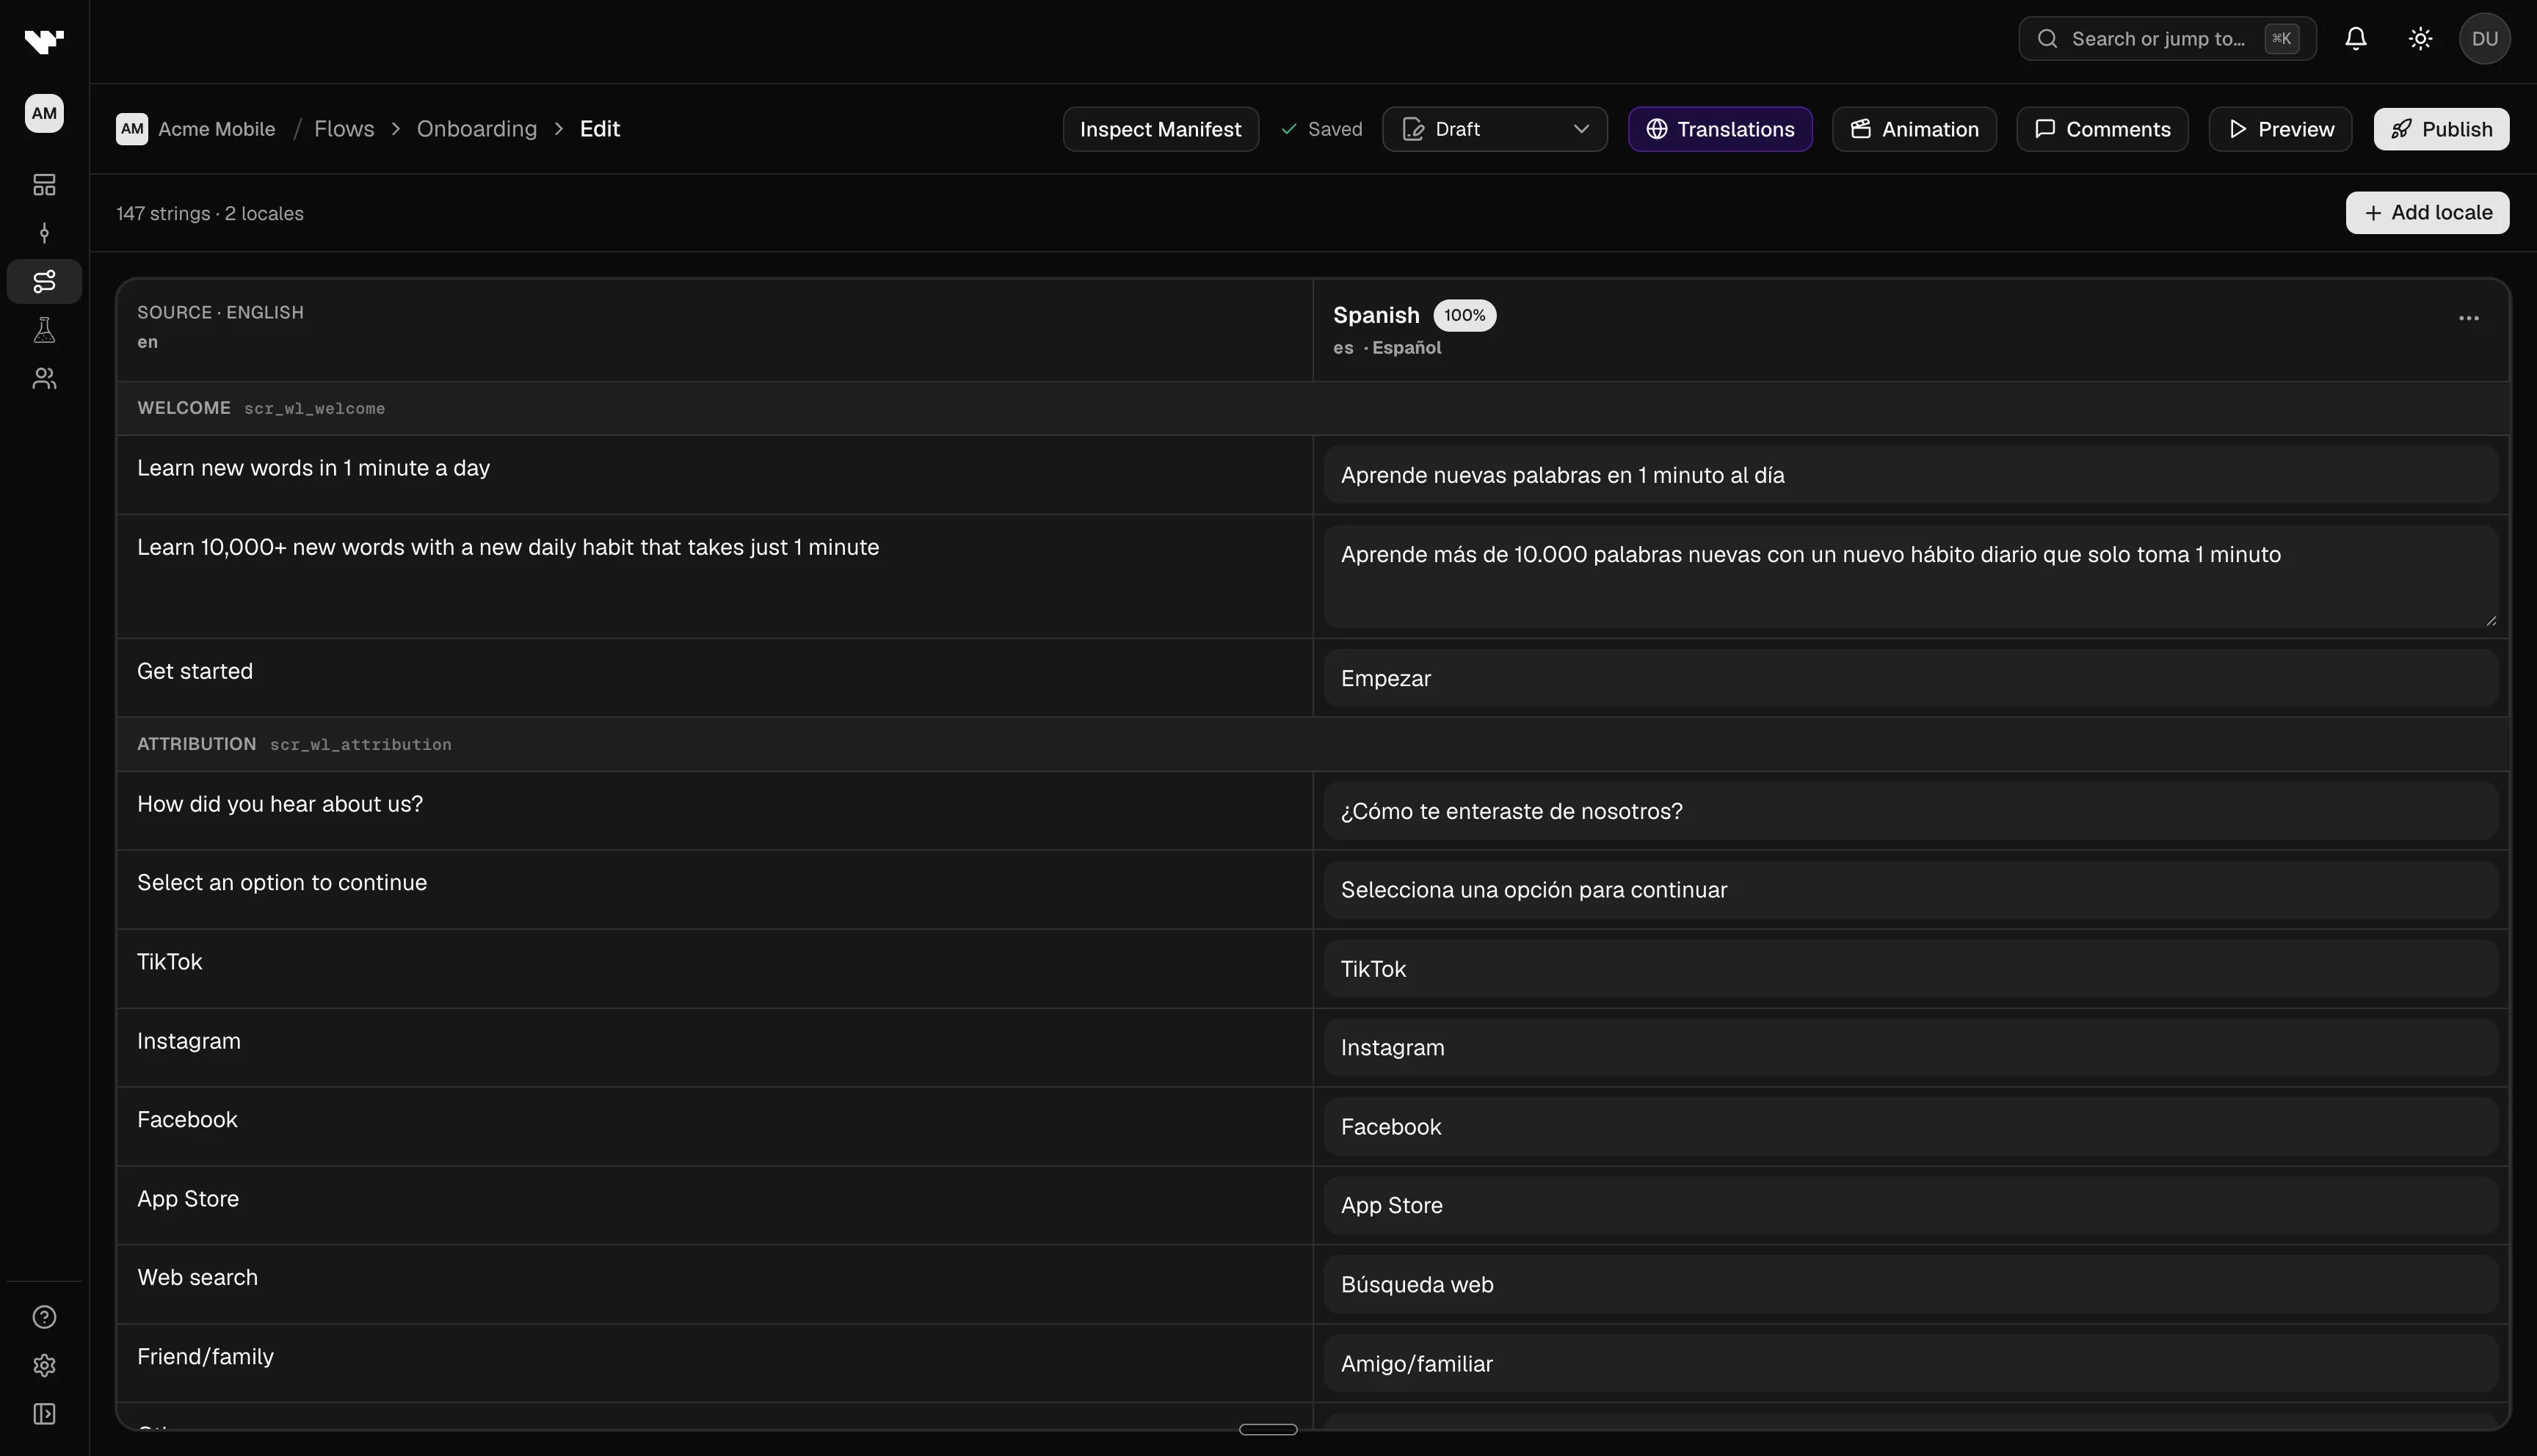
Task: Edit the App Store translation field
Action: coord(1910,1205)
